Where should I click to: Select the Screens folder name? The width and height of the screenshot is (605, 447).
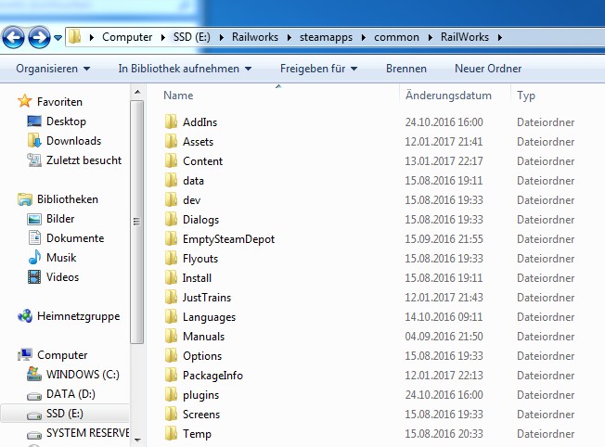(201, 415)
